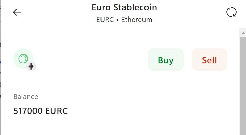The width and height of the screenshot is (246, 135).
Task: Click the word Euro in the header
Action: [x=101, y=7]
